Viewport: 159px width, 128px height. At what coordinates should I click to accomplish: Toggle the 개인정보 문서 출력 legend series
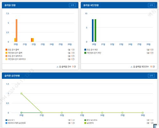(x=14, y=53)
